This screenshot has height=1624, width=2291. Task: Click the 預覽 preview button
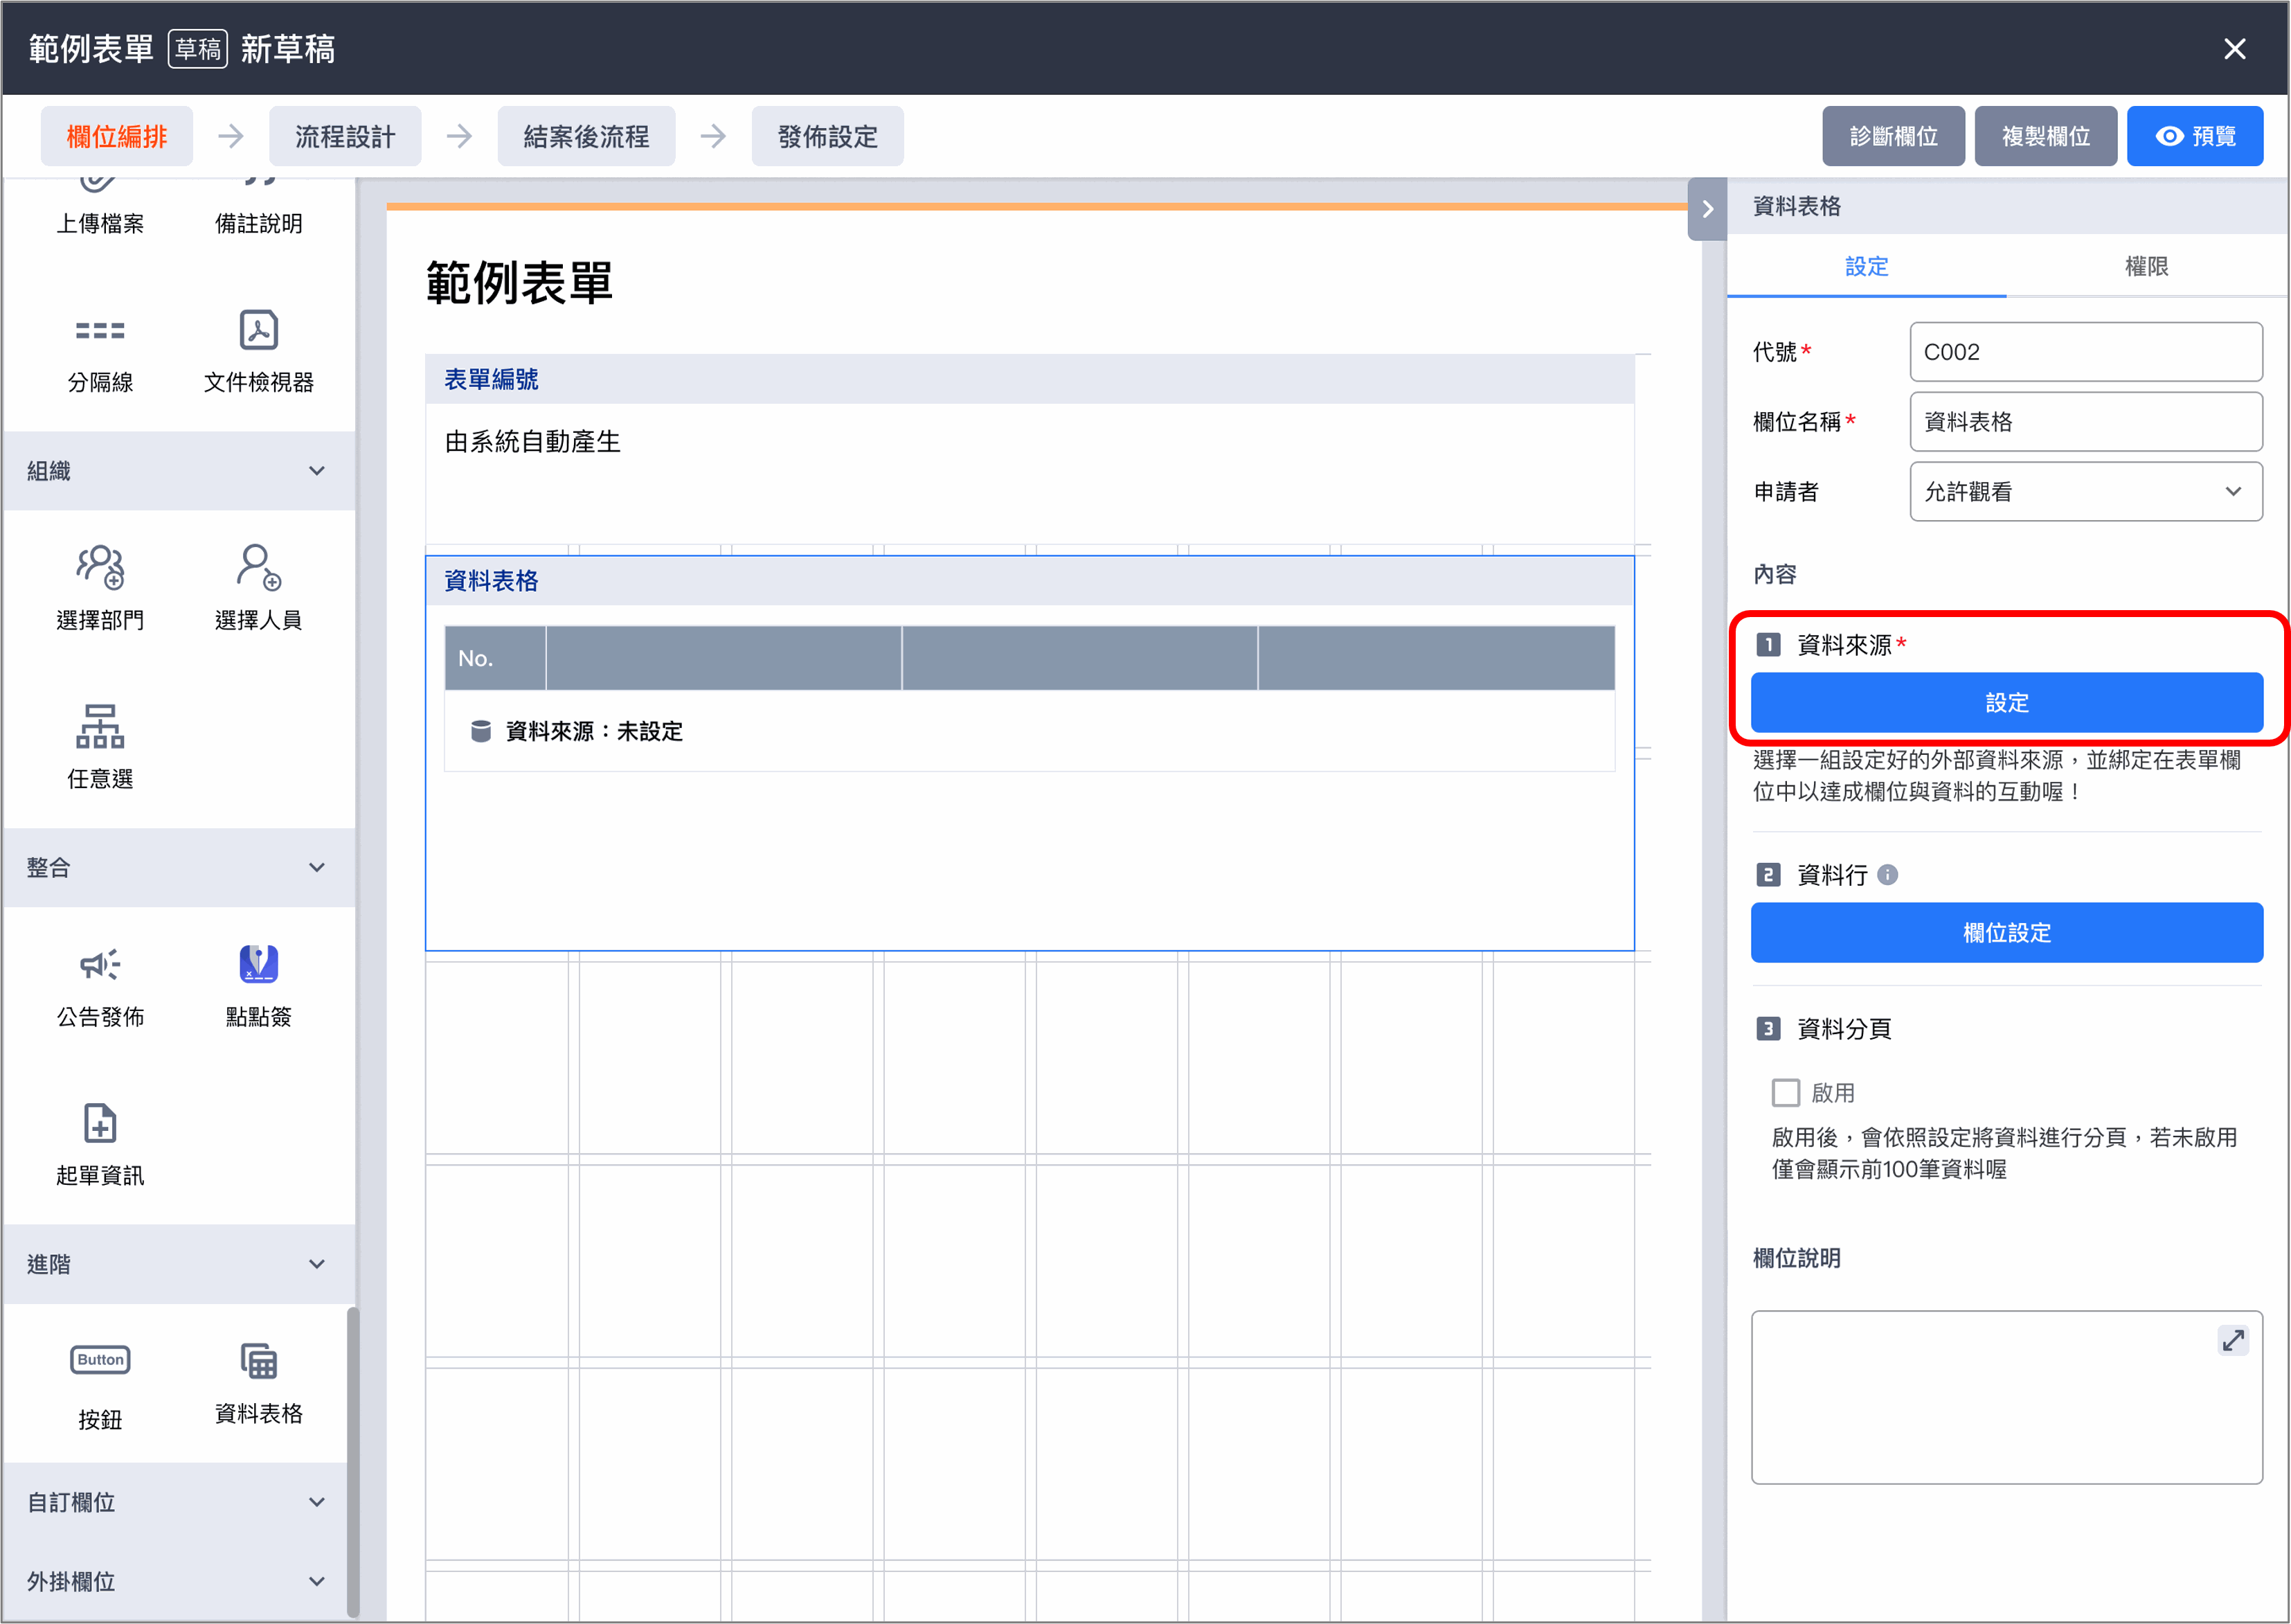pos(2195,136)
